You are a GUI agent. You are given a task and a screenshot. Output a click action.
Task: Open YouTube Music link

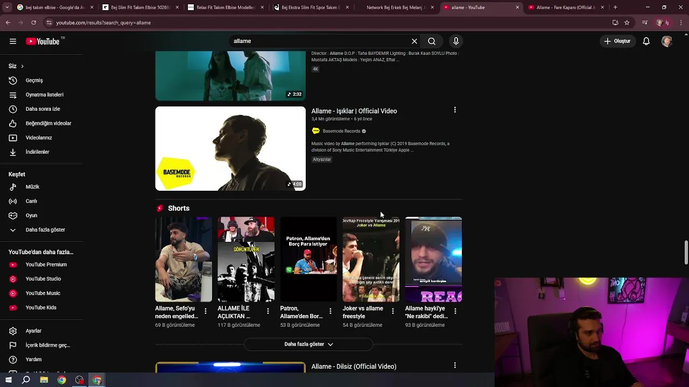point(41,293)
